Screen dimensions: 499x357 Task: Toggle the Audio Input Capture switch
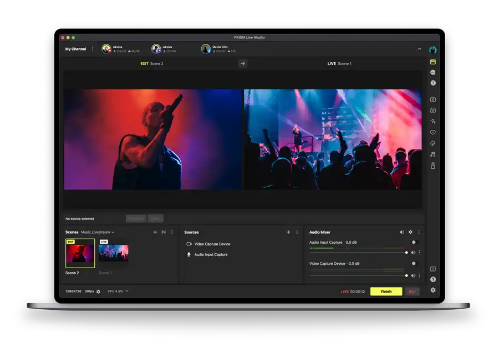tap(414, 242)
